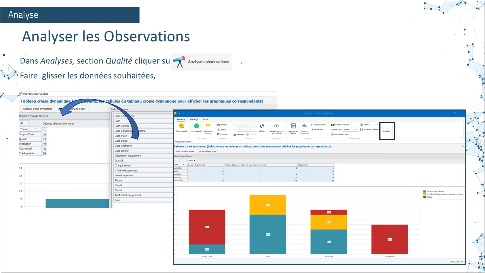485x273 pixels.
Task: Expand the Graphique dropdown button
Action: [386, 132]
